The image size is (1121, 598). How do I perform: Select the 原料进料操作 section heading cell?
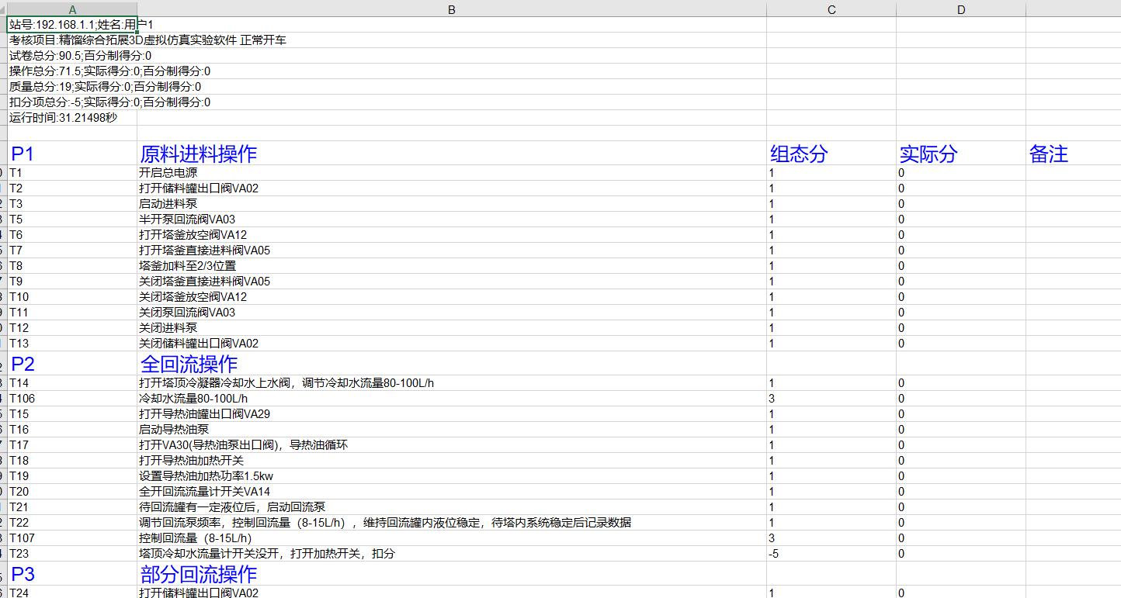point(451,154)
